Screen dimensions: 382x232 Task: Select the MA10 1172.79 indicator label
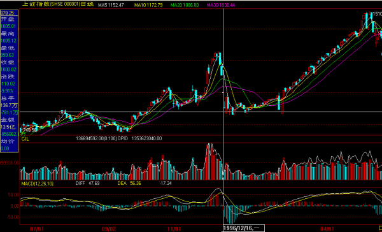(148, 5)
